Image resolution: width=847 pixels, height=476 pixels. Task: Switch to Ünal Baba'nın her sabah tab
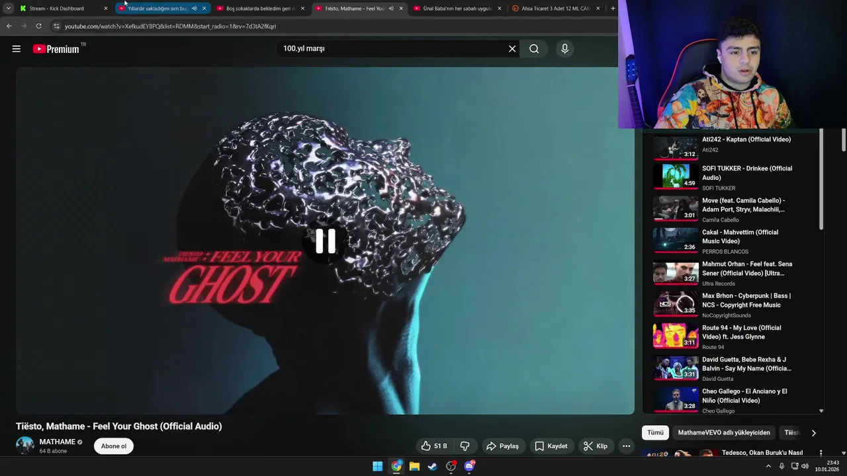coord(457,9)
